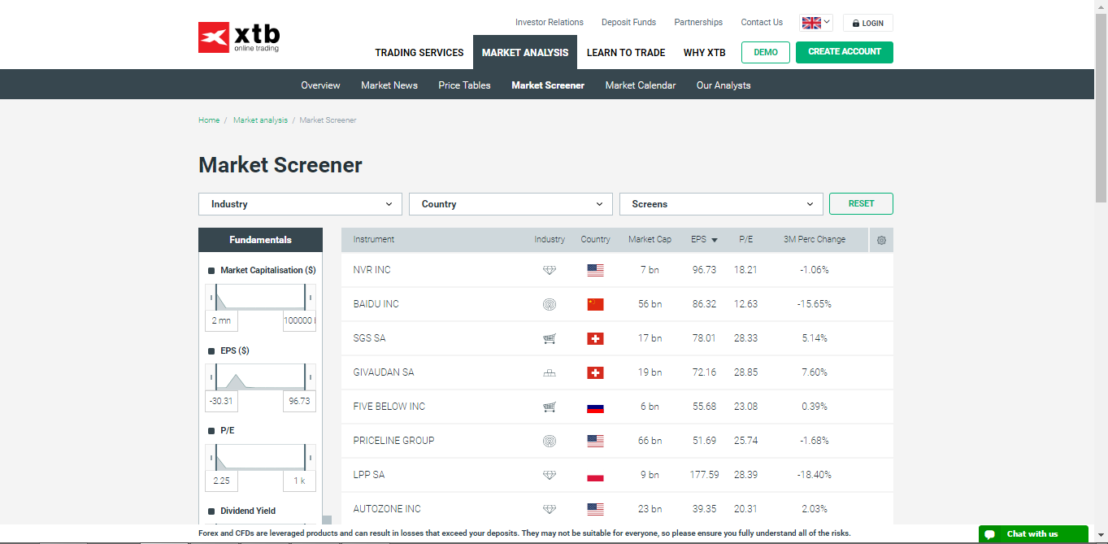This screenshot has height=544, width=1108.
Task: Switch to the Price Tables tab
Action: (x=464, y=85)
